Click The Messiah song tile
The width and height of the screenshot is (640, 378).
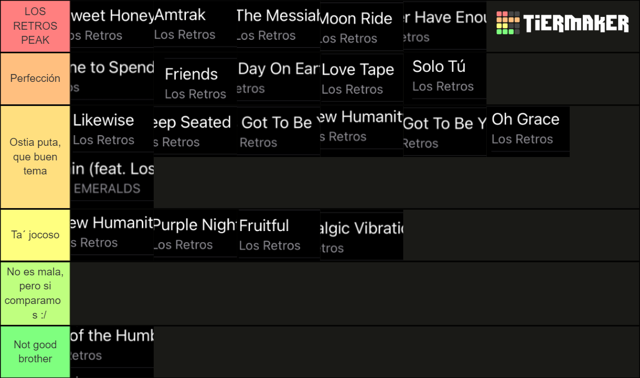tap(278, 25)
